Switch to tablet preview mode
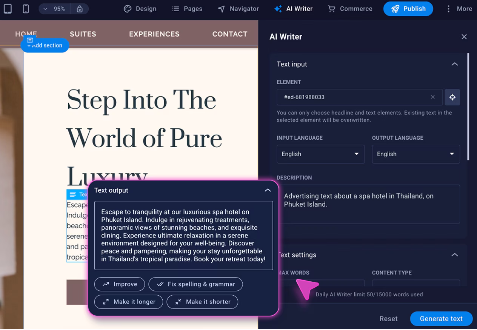 8,8
